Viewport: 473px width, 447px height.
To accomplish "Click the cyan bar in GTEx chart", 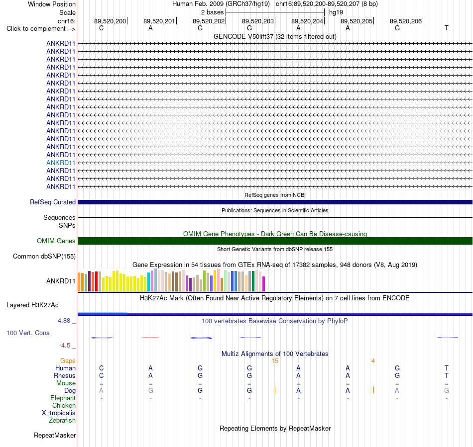I will [x=149, y=282].
